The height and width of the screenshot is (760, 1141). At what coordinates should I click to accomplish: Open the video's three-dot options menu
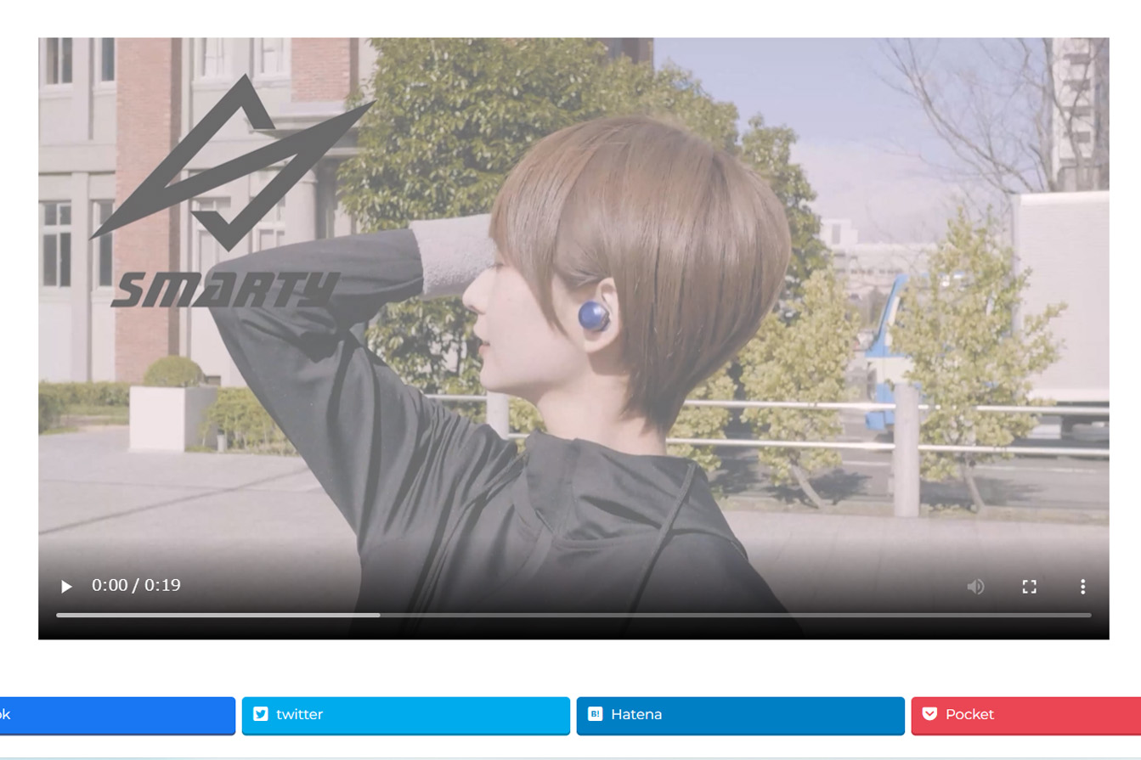coord(1082,586)
